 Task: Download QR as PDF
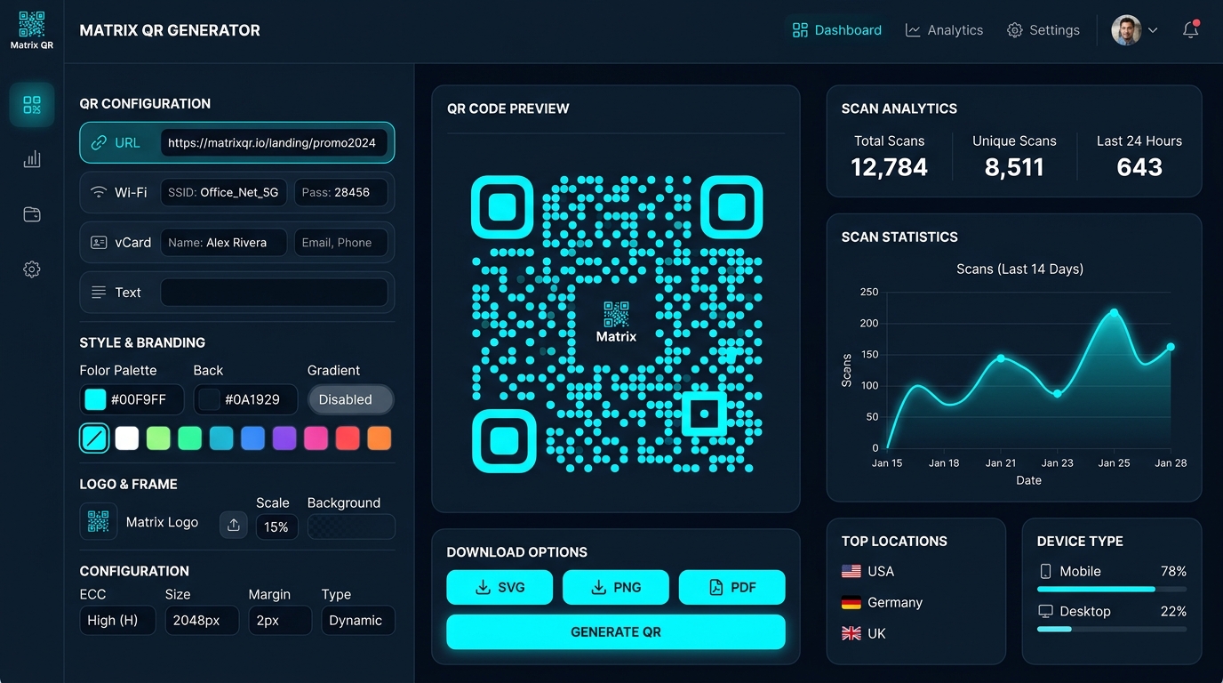pos(732,587)
